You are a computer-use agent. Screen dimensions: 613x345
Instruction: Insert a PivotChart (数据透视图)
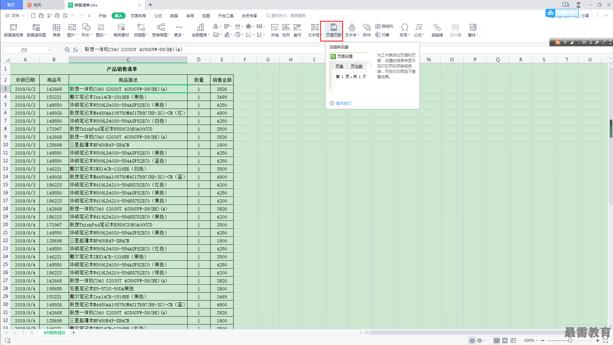coord(36,31)
